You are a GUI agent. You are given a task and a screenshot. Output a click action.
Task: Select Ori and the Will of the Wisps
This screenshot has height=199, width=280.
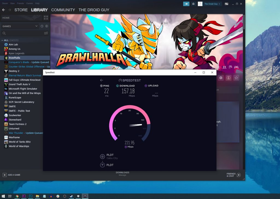tap(21, 93)
